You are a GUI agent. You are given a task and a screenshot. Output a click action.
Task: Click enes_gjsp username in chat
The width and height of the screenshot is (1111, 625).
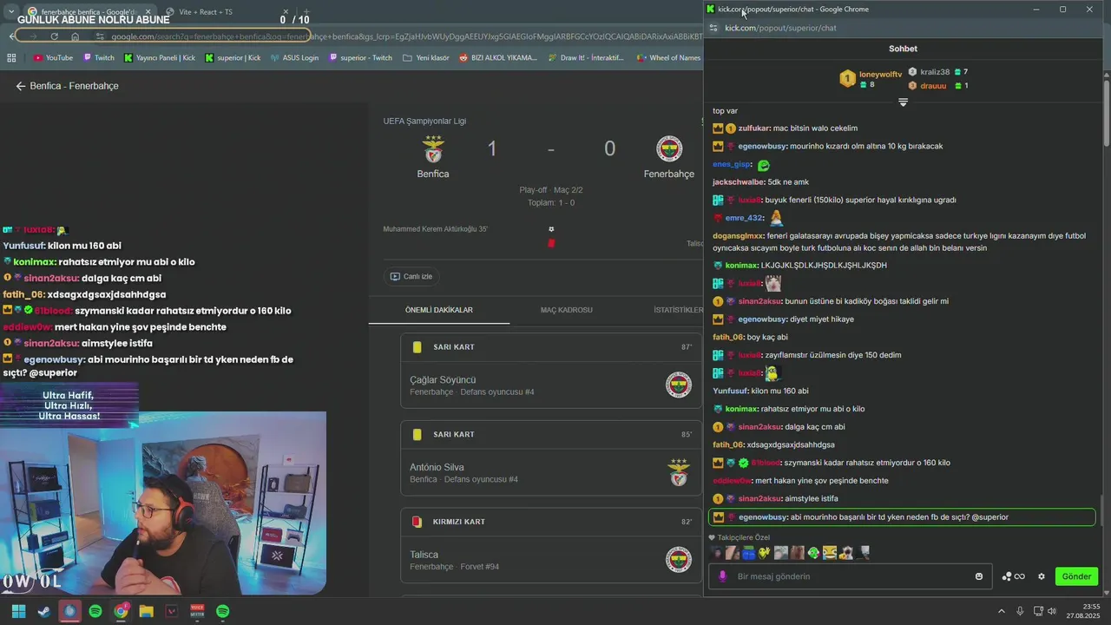coord(731,164)
